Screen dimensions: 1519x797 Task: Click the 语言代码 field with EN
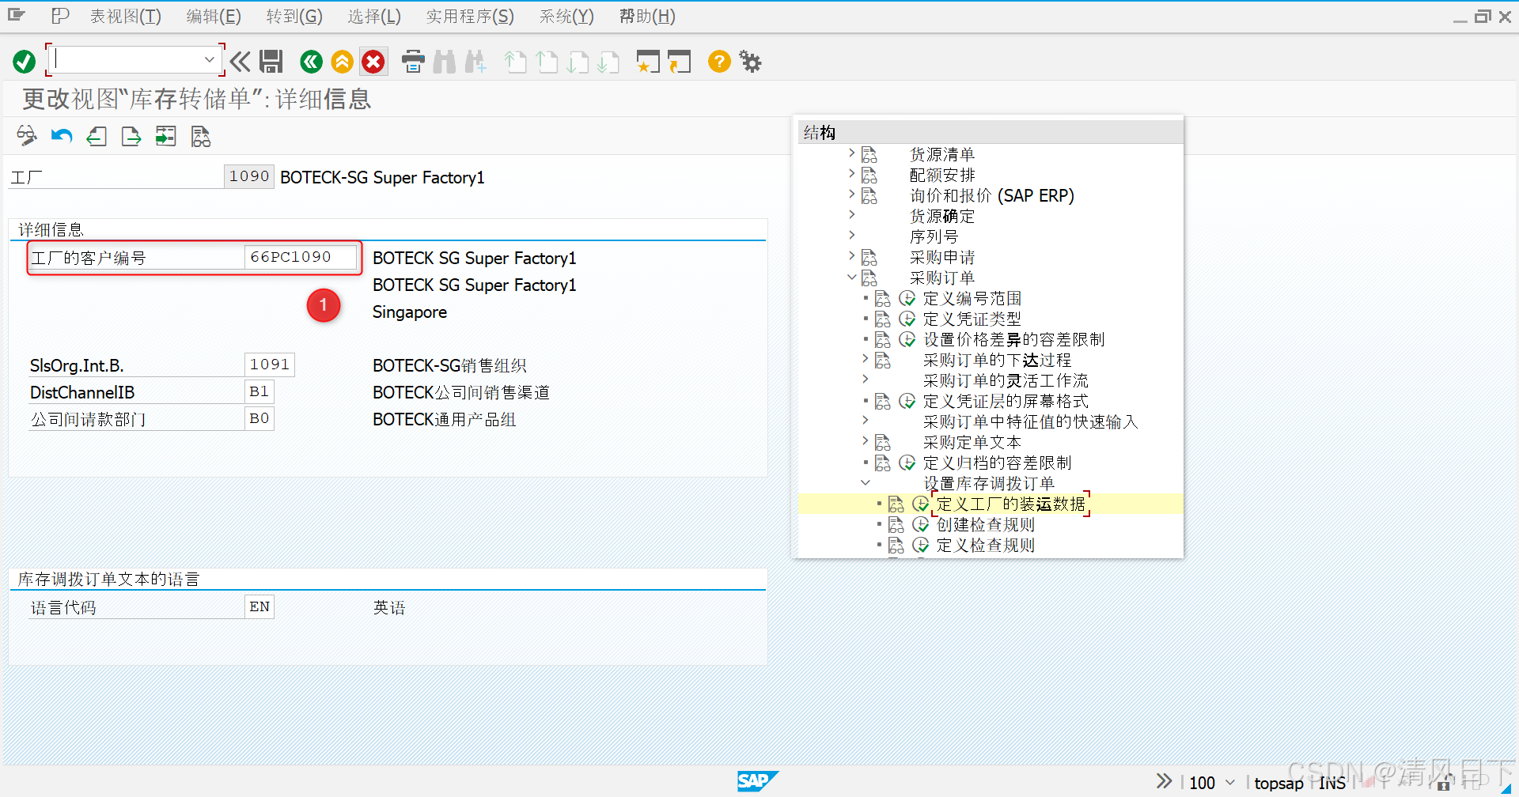tap(259, 606)
